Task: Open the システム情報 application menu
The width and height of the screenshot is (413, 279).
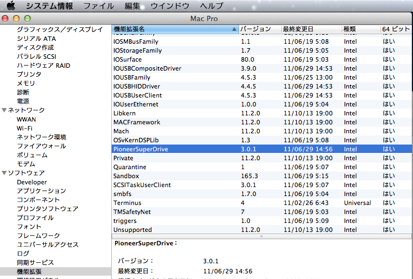Action: (x=49, y=6)
